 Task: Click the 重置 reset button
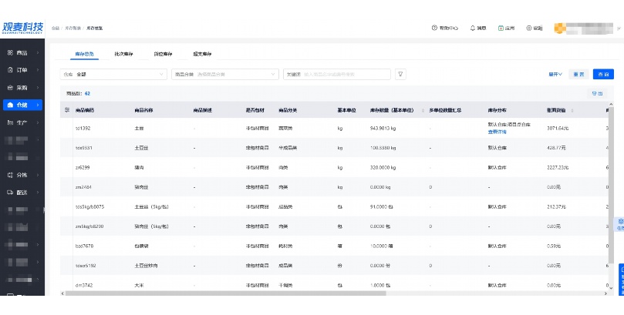point(578,74)
